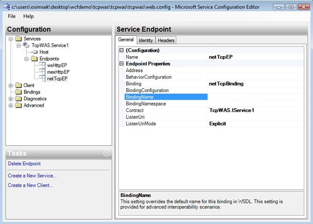Collapse the (Configuration) property section
Viewport: 313px width, 224px height.
121,50
